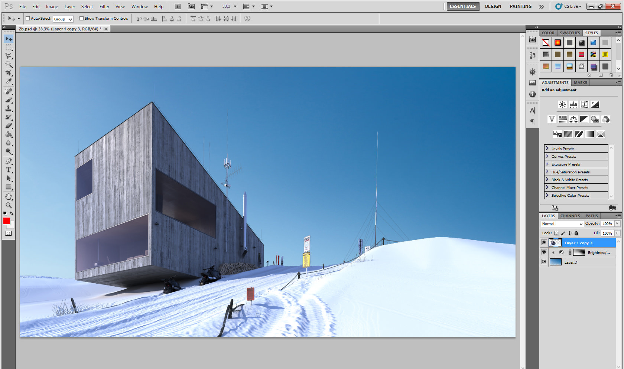Switch to the Swatches tab
Viewport: 624px width, 369px height.
pyautogui.click(x=570, y=33)
